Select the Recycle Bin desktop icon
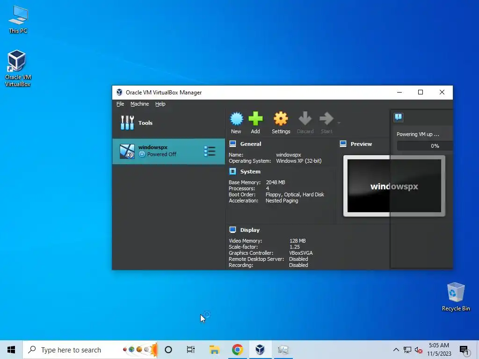 point(456,297)
